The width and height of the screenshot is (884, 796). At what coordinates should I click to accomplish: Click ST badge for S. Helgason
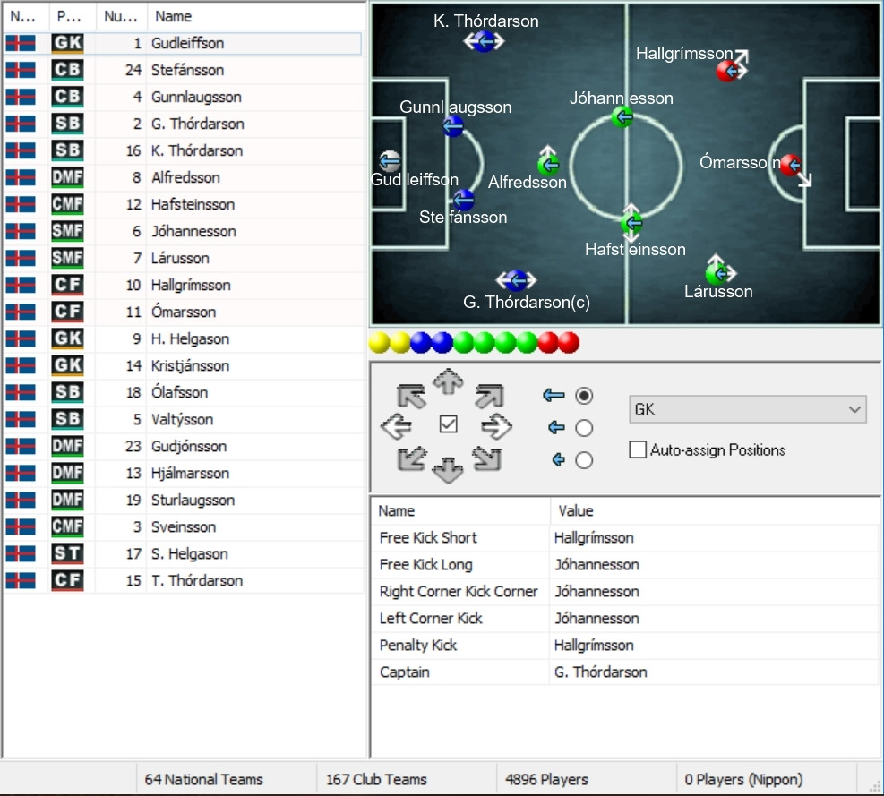pyautogui.click(x=68, y=553)
